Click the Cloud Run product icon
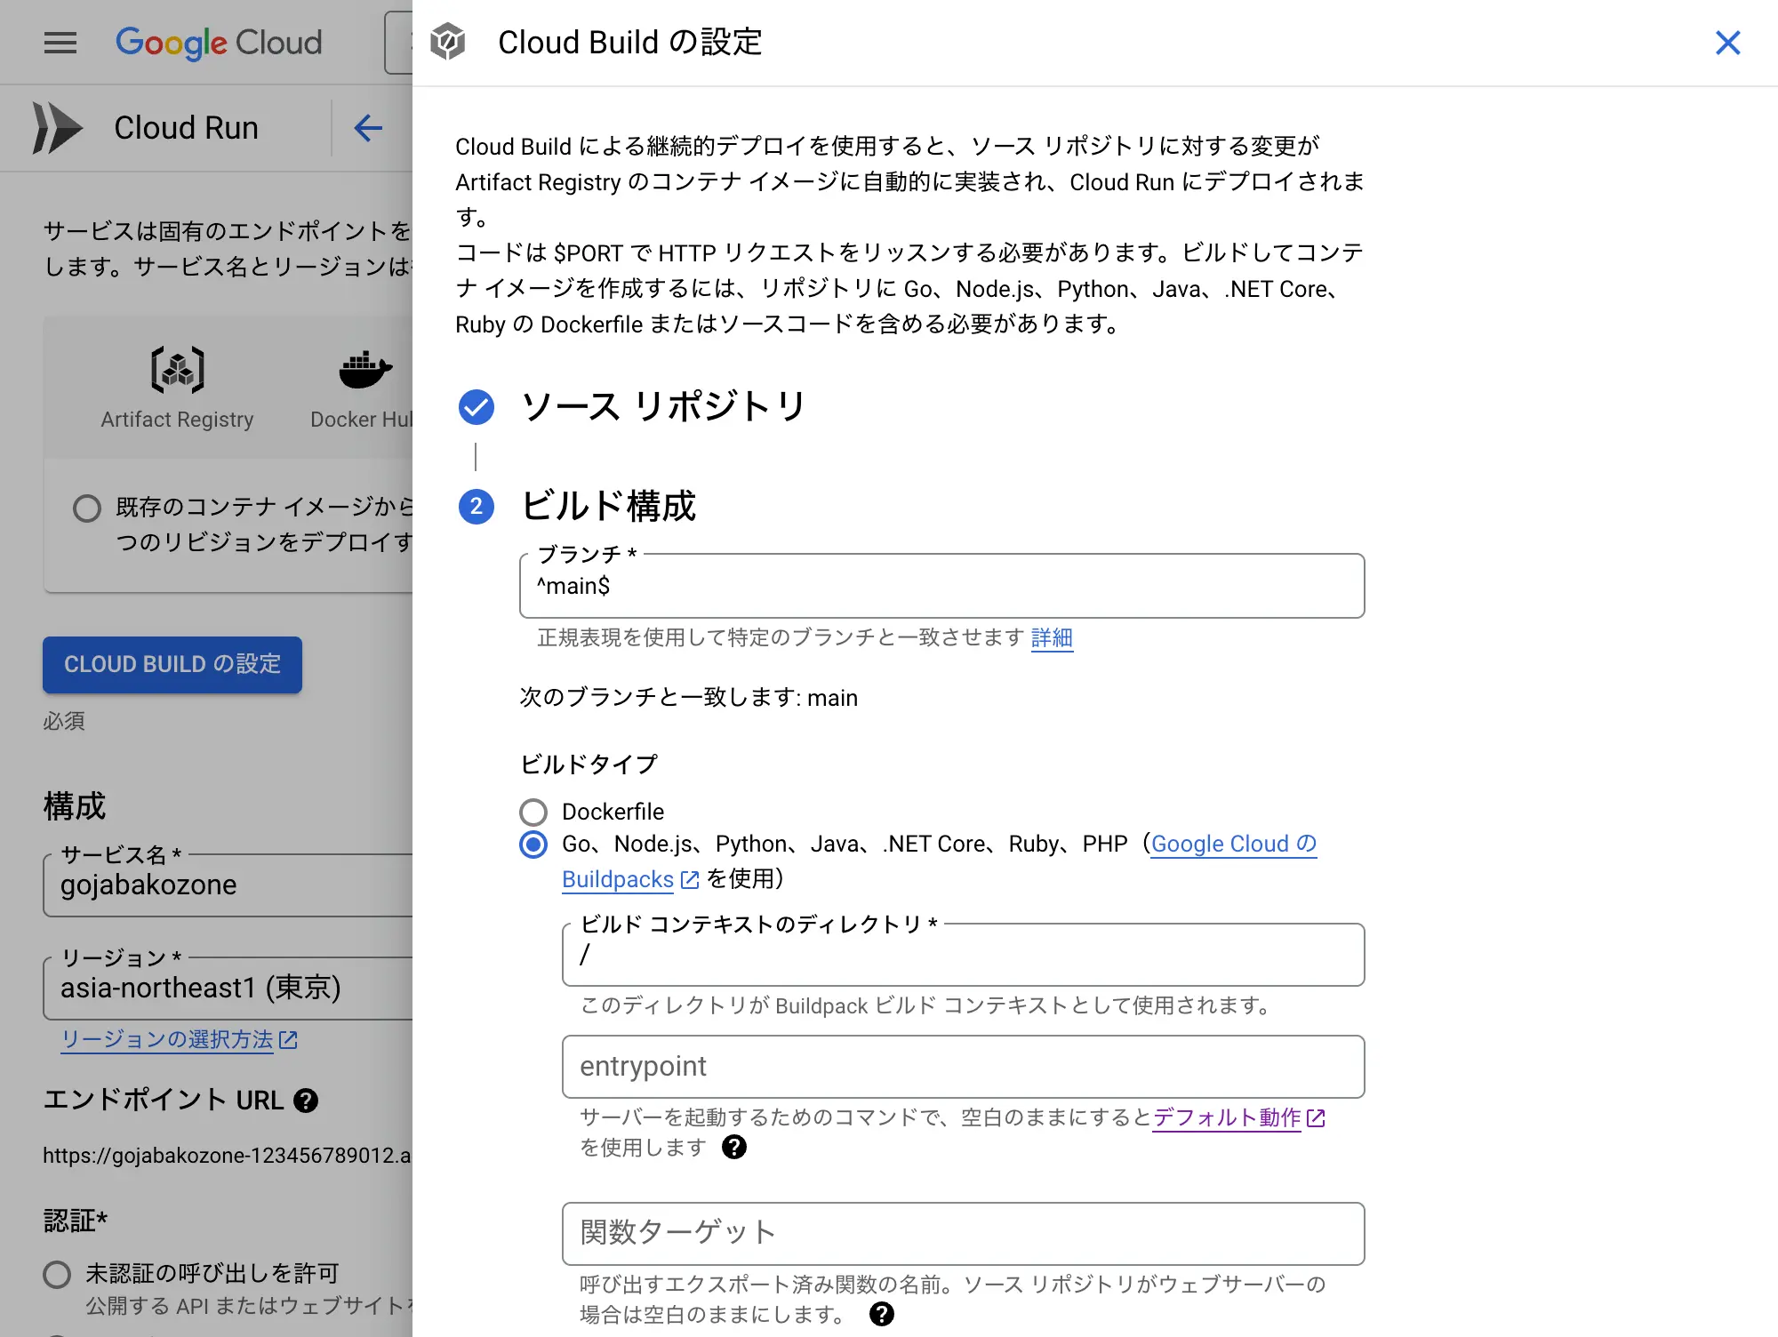 pyautogui.click(x=58, y=128)
